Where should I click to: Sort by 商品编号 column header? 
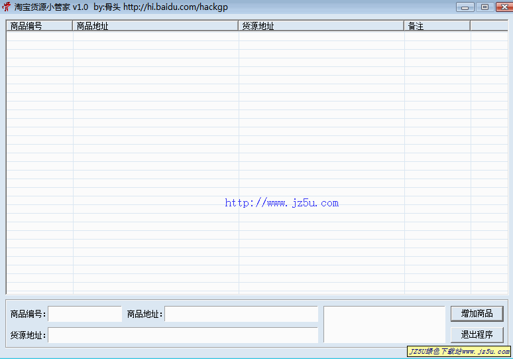pos(39,26)
